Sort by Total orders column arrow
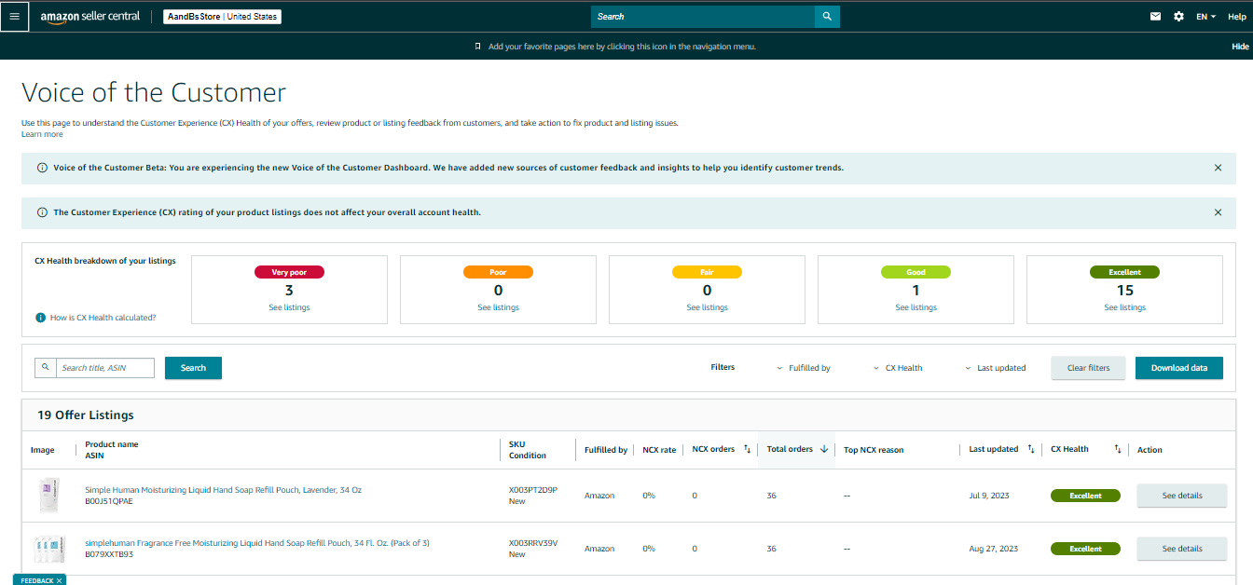1253x585 pixels. click(x=824, y=449)
